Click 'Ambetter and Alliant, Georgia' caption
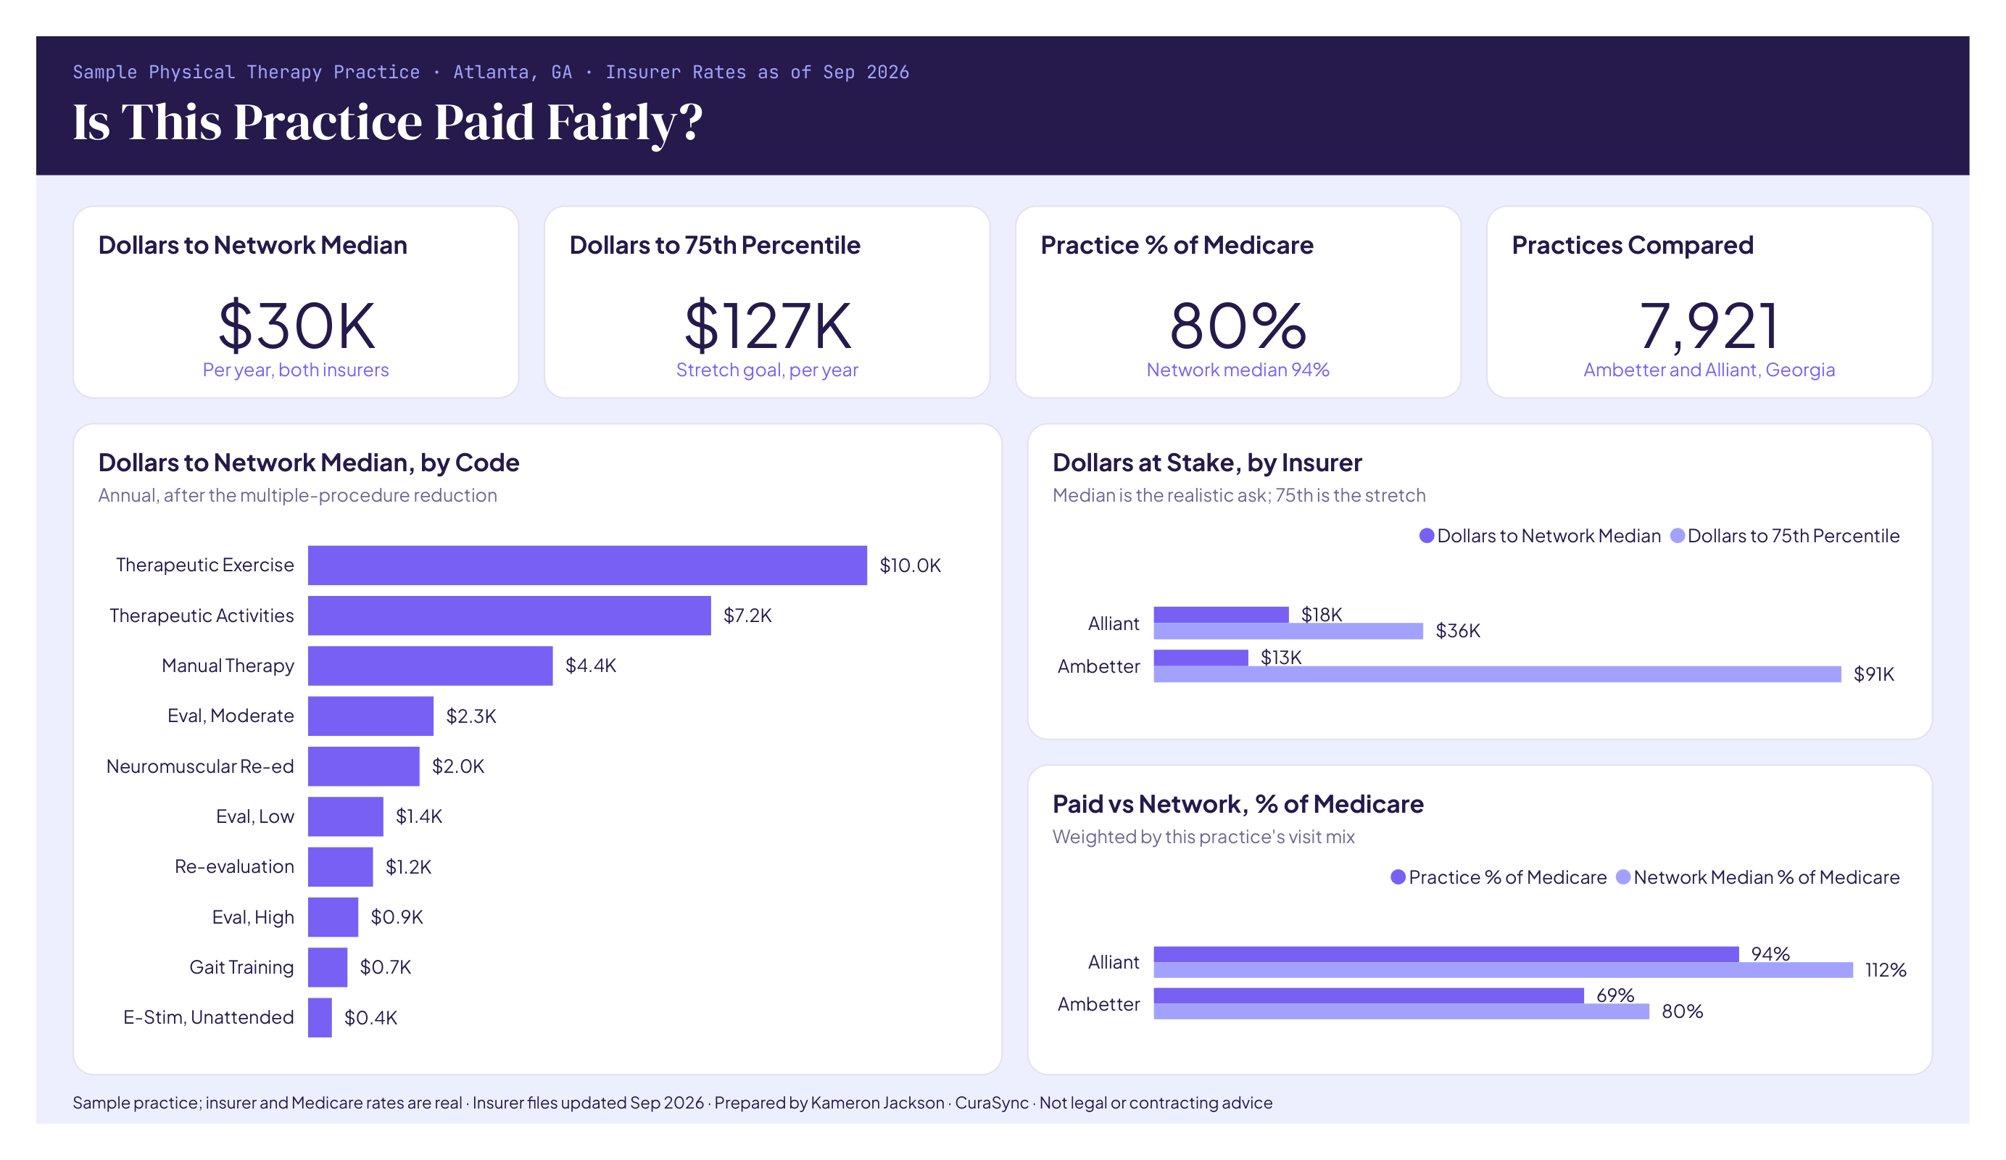The height and width of the screenshot is (1160, 2006). (x=1709, y=370)
